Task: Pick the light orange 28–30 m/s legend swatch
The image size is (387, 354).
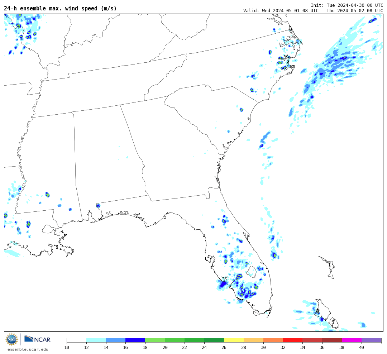Action: point(253,340)
